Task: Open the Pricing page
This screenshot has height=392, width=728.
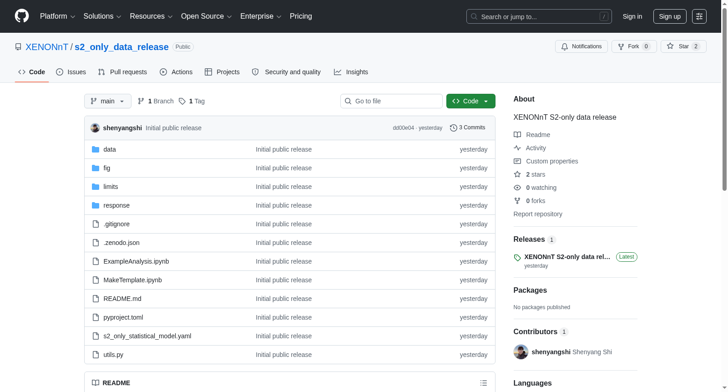Action: coord(301,16)
